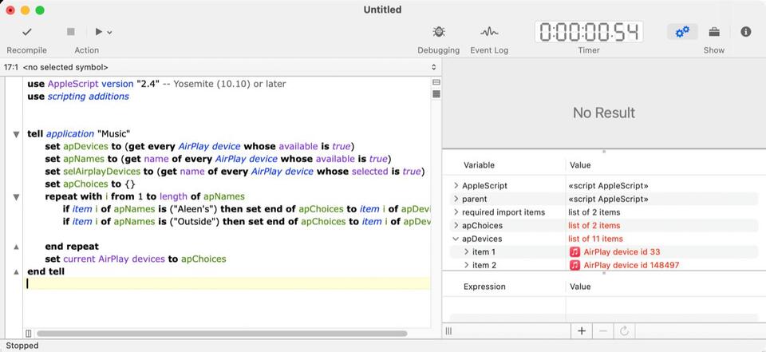Click the "AirPlay device id 33" value
766x352 pixels.
point(622,251)
